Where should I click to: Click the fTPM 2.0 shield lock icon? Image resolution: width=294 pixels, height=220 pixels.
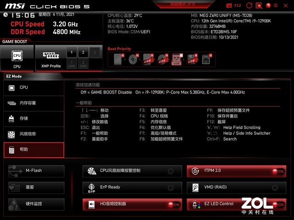(x=195, y=171)
